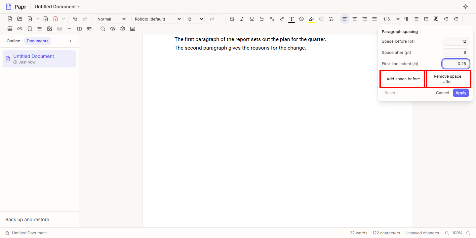Toggle the preview eye icon
This screenshot has height=238, width=476.
[113, 29]
